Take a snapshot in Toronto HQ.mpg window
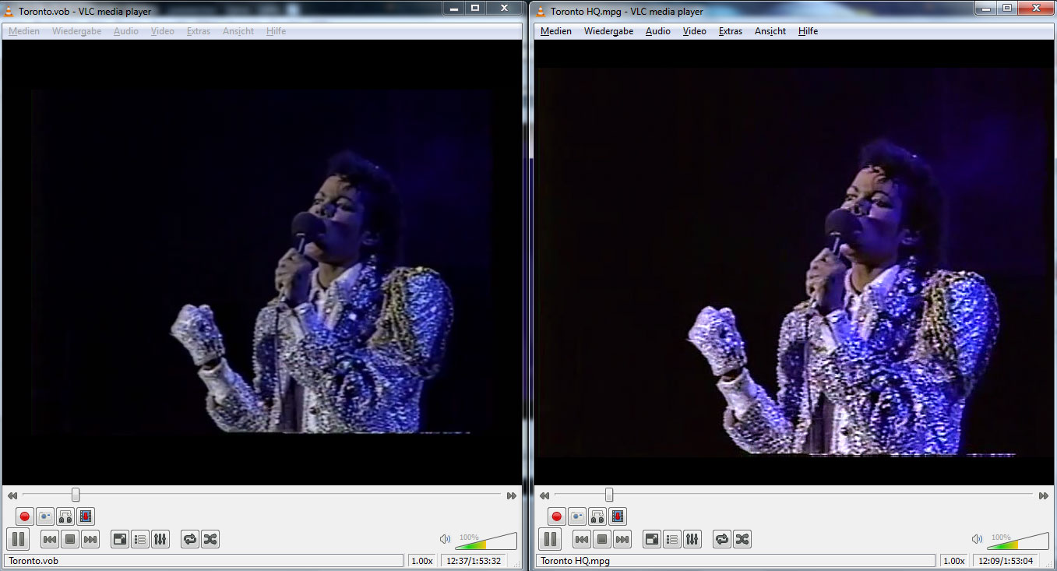1057x571 pixels. coord(577,516)
